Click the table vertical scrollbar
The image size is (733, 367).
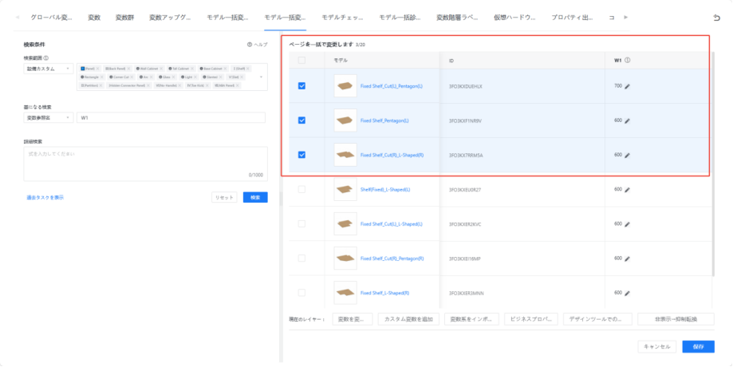(x=713, y=164)
